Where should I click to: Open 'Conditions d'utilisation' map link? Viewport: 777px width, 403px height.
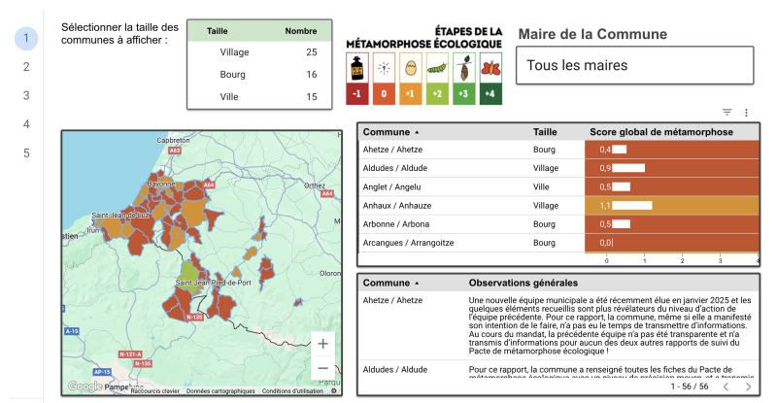[293, 391]
